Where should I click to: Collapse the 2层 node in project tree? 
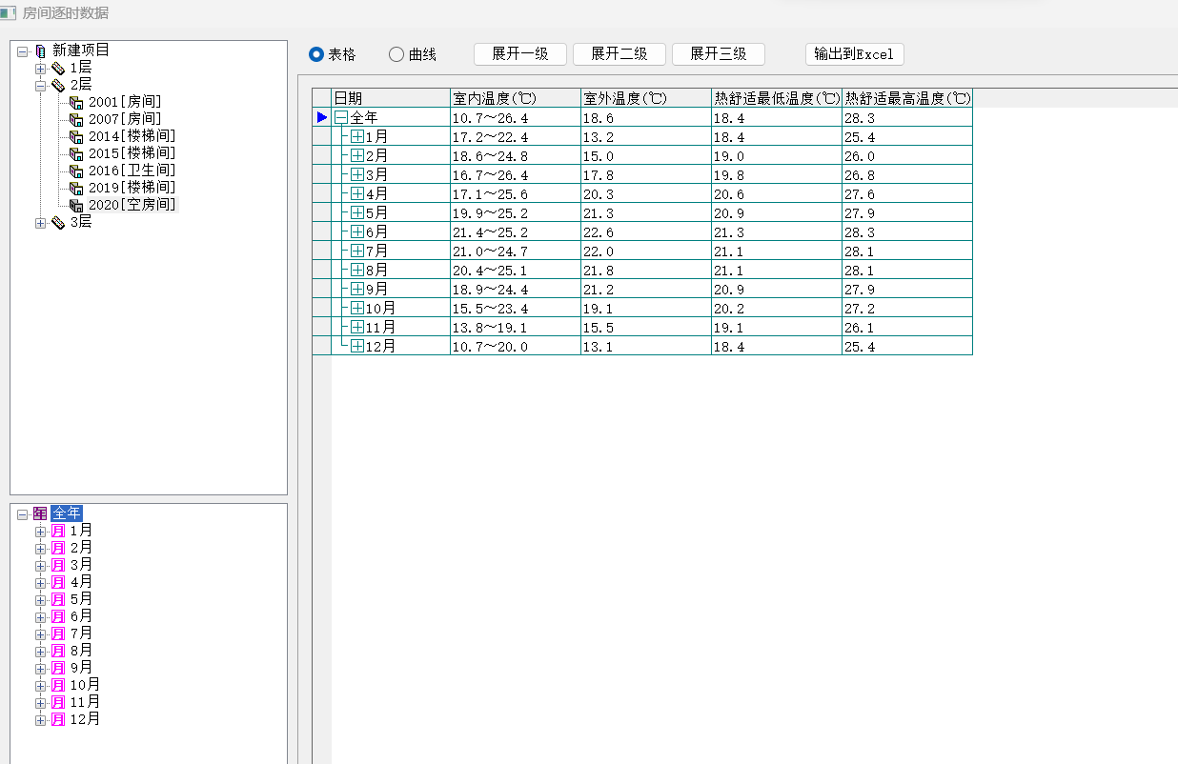[40, 86]
